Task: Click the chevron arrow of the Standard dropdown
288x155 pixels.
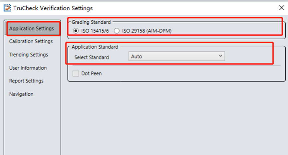Action: point(220,56)
